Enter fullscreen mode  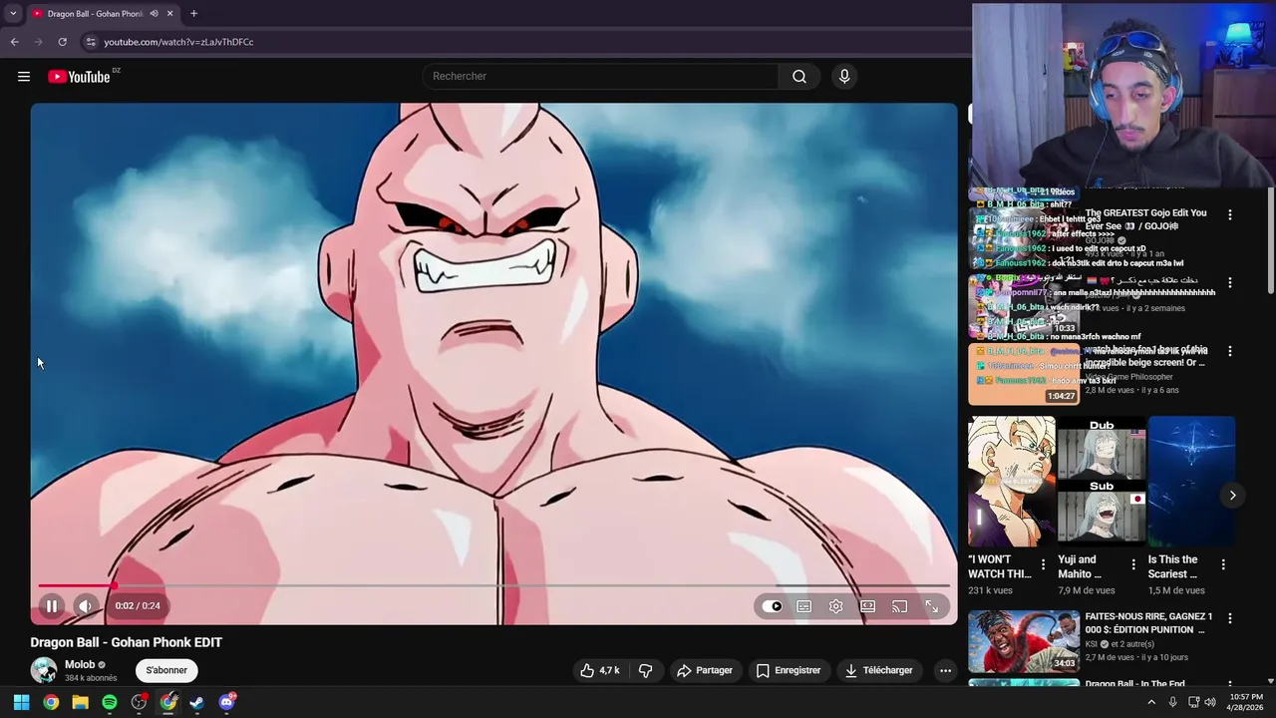pos(932,606)
